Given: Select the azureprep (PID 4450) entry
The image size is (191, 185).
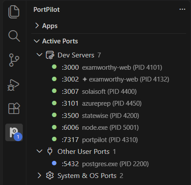Looking at the screenshot, I should click(112, 103).
